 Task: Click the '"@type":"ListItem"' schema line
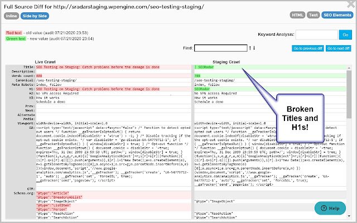[54, 206]
